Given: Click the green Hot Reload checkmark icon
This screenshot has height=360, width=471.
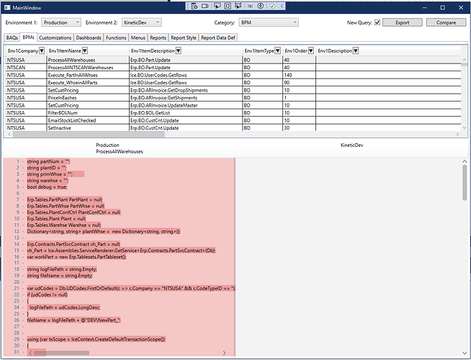Looking at the screenshot, I should (272, 6).
